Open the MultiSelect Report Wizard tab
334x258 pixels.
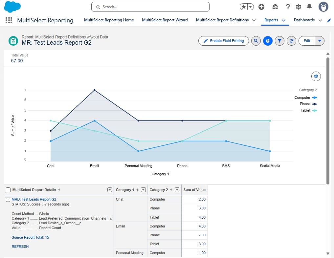pyautogui.click(x=165, y=20)
